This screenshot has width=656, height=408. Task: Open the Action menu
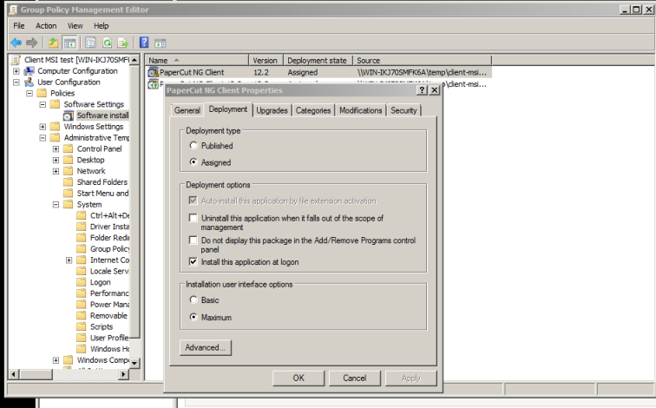pos(46,26)
